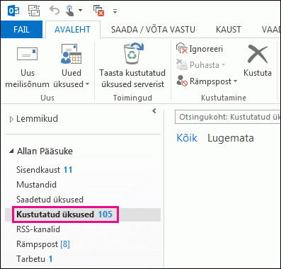The image size is (281, 269).
Task: Open the Rämpspost [8] folder
Action: click(43, 244)
